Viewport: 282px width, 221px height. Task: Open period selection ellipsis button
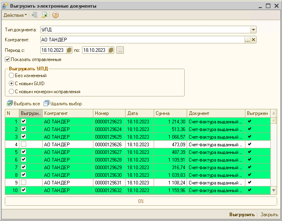pyautogui.click(x=120, y=50)
